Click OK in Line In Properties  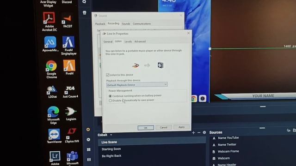pyautogui.click(x=146, y=128)
